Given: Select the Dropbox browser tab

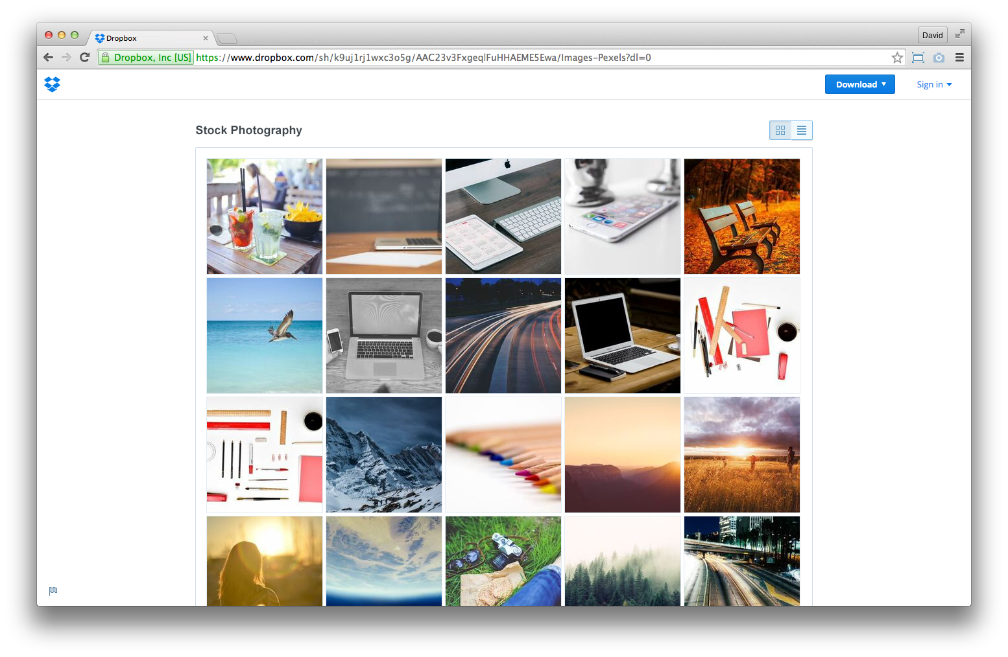Looking at the screenshot, I should 149,38.
